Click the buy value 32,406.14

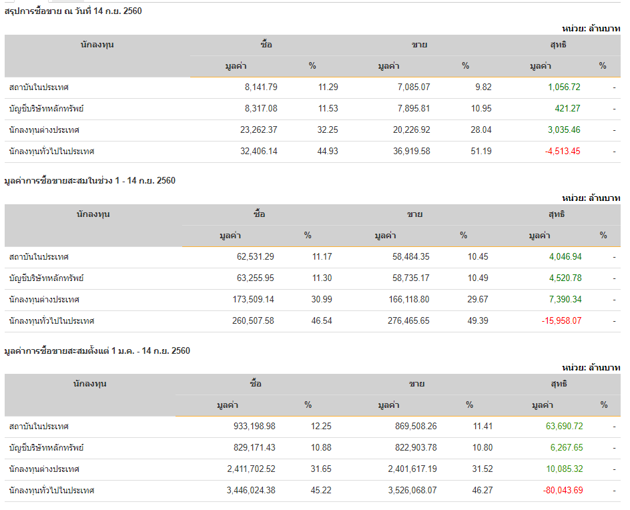pyautogui.click(x=259, y=151)
